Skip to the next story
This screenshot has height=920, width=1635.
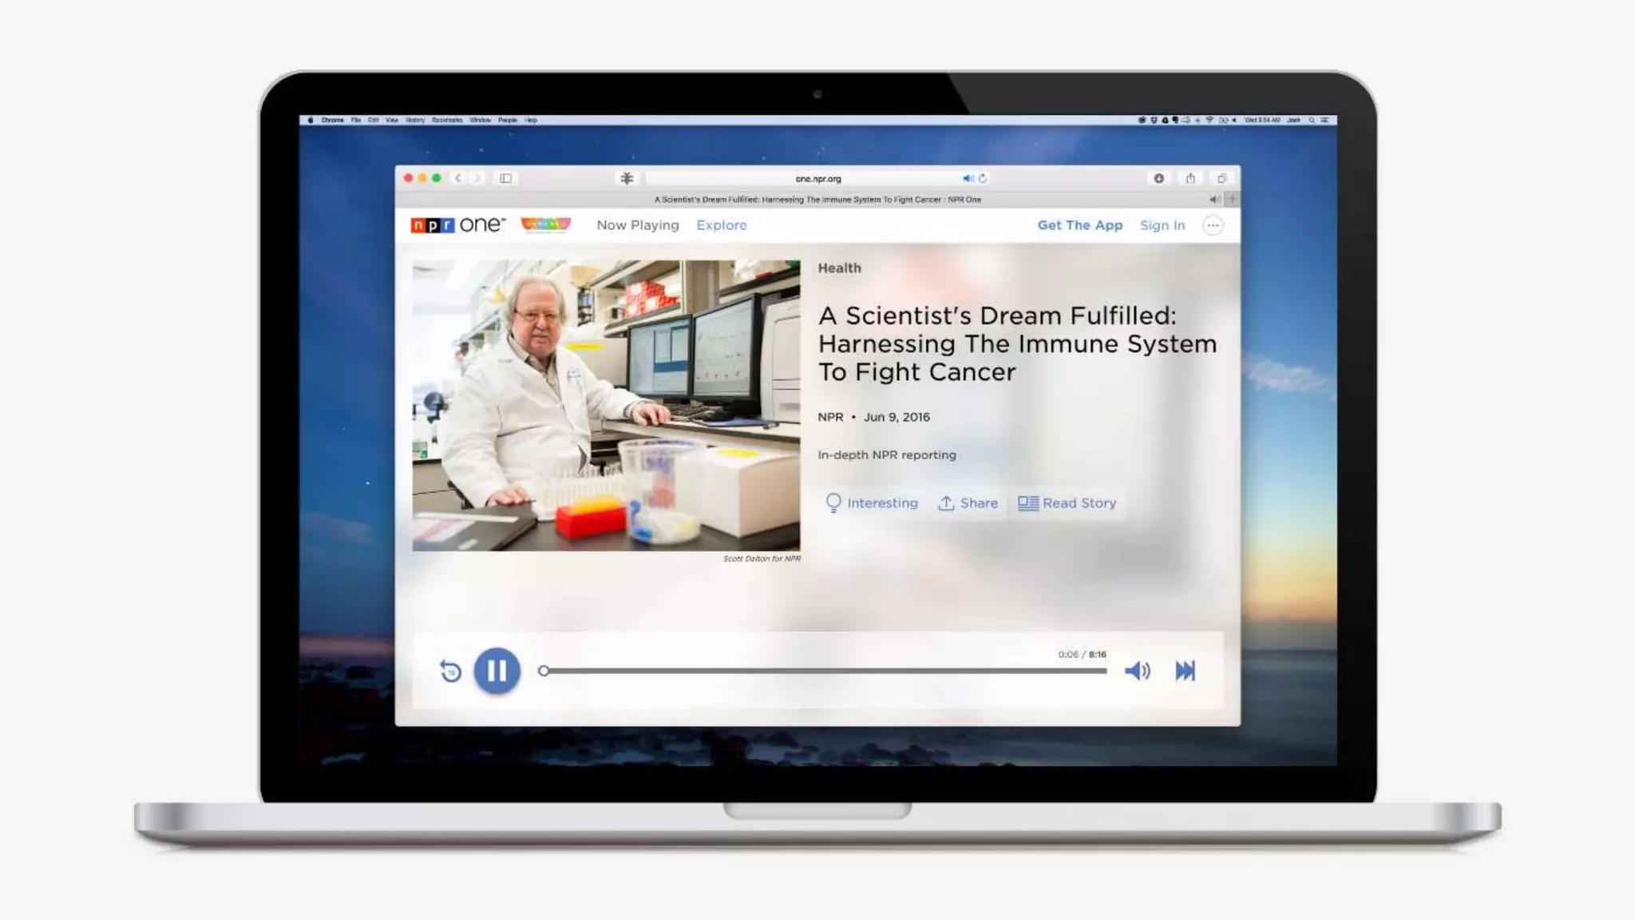point(1185,671)
